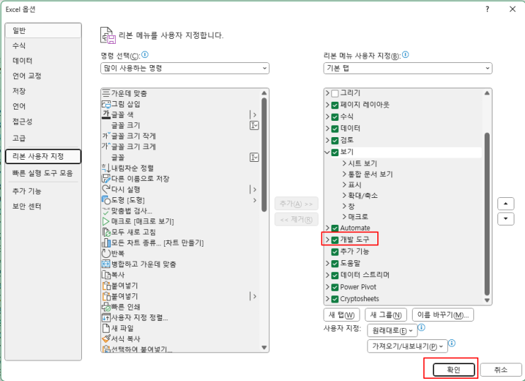Click the 병합하고 가운데 맞춤 icon
The image size is (525, 381).
106,264
